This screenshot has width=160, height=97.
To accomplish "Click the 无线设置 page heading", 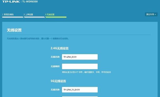I will click(x=14, y=30).
